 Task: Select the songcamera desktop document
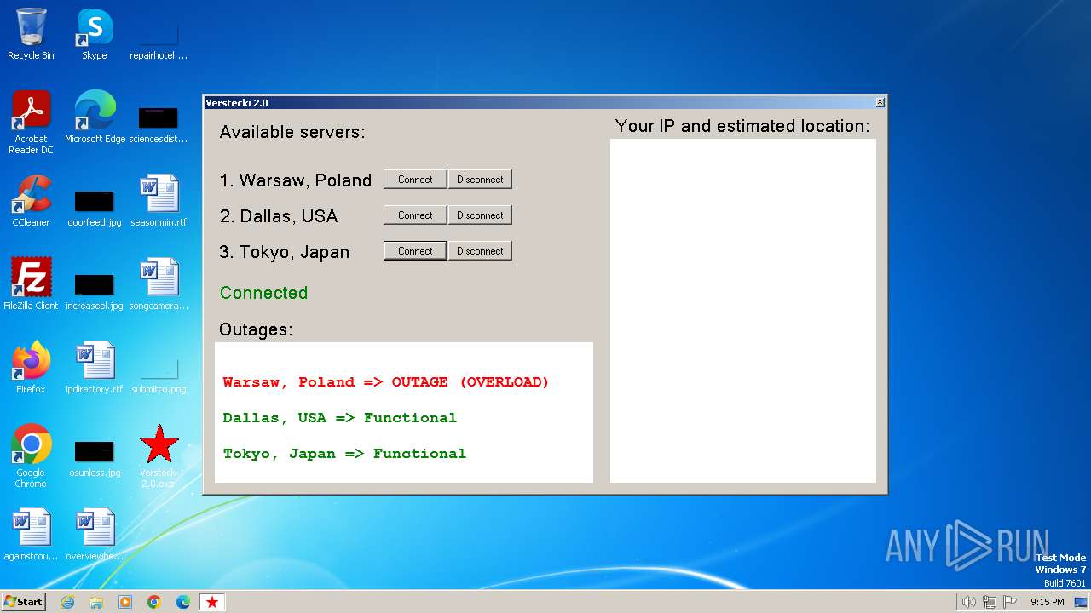(159, 284)
